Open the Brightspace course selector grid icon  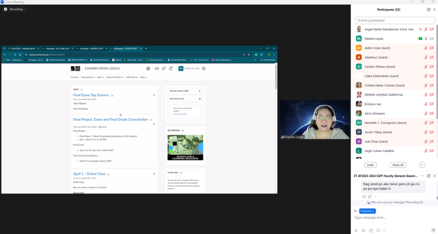(148, 68)
